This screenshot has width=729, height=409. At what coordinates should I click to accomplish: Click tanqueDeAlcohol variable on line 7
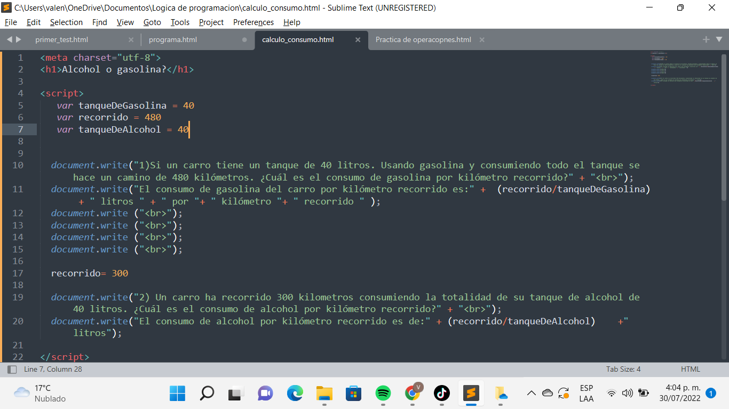tap(120, 129)
